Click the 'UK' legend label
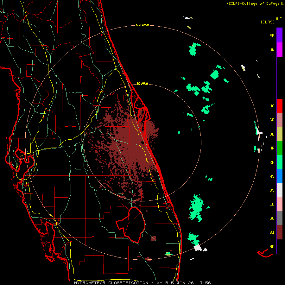Screen dimensions: 285x285 272,50
